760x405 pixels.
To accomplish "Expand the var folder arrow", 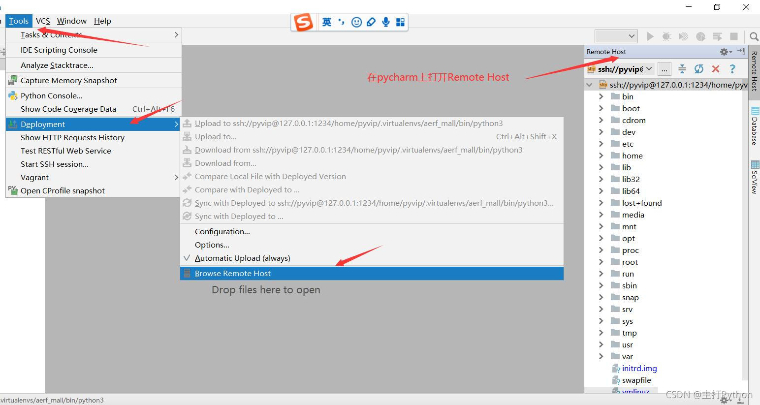I will tap(601, 356).
